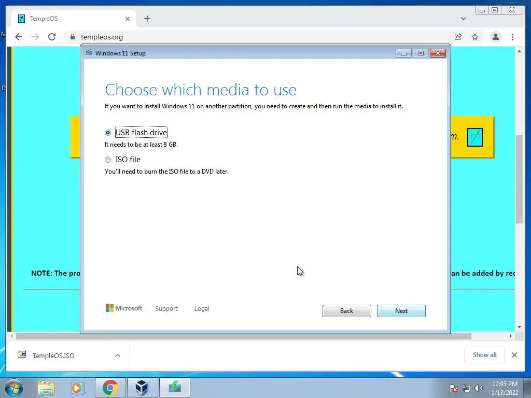The image size is (531, 398).
Task: Click the TempleOS.ISO file icon in downloads
Action: click(x=22, y=354)
